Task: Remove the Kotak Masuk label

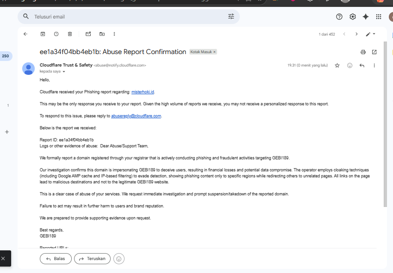Action: tap(214, 52)
